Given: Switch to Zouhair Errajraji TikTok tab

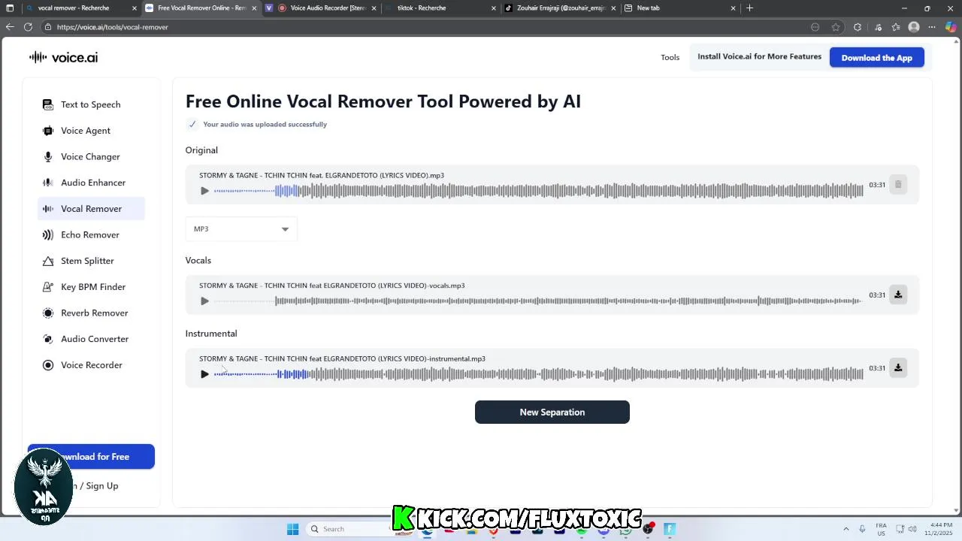Looking at the screenshot, I should click(x=560, y=8).
